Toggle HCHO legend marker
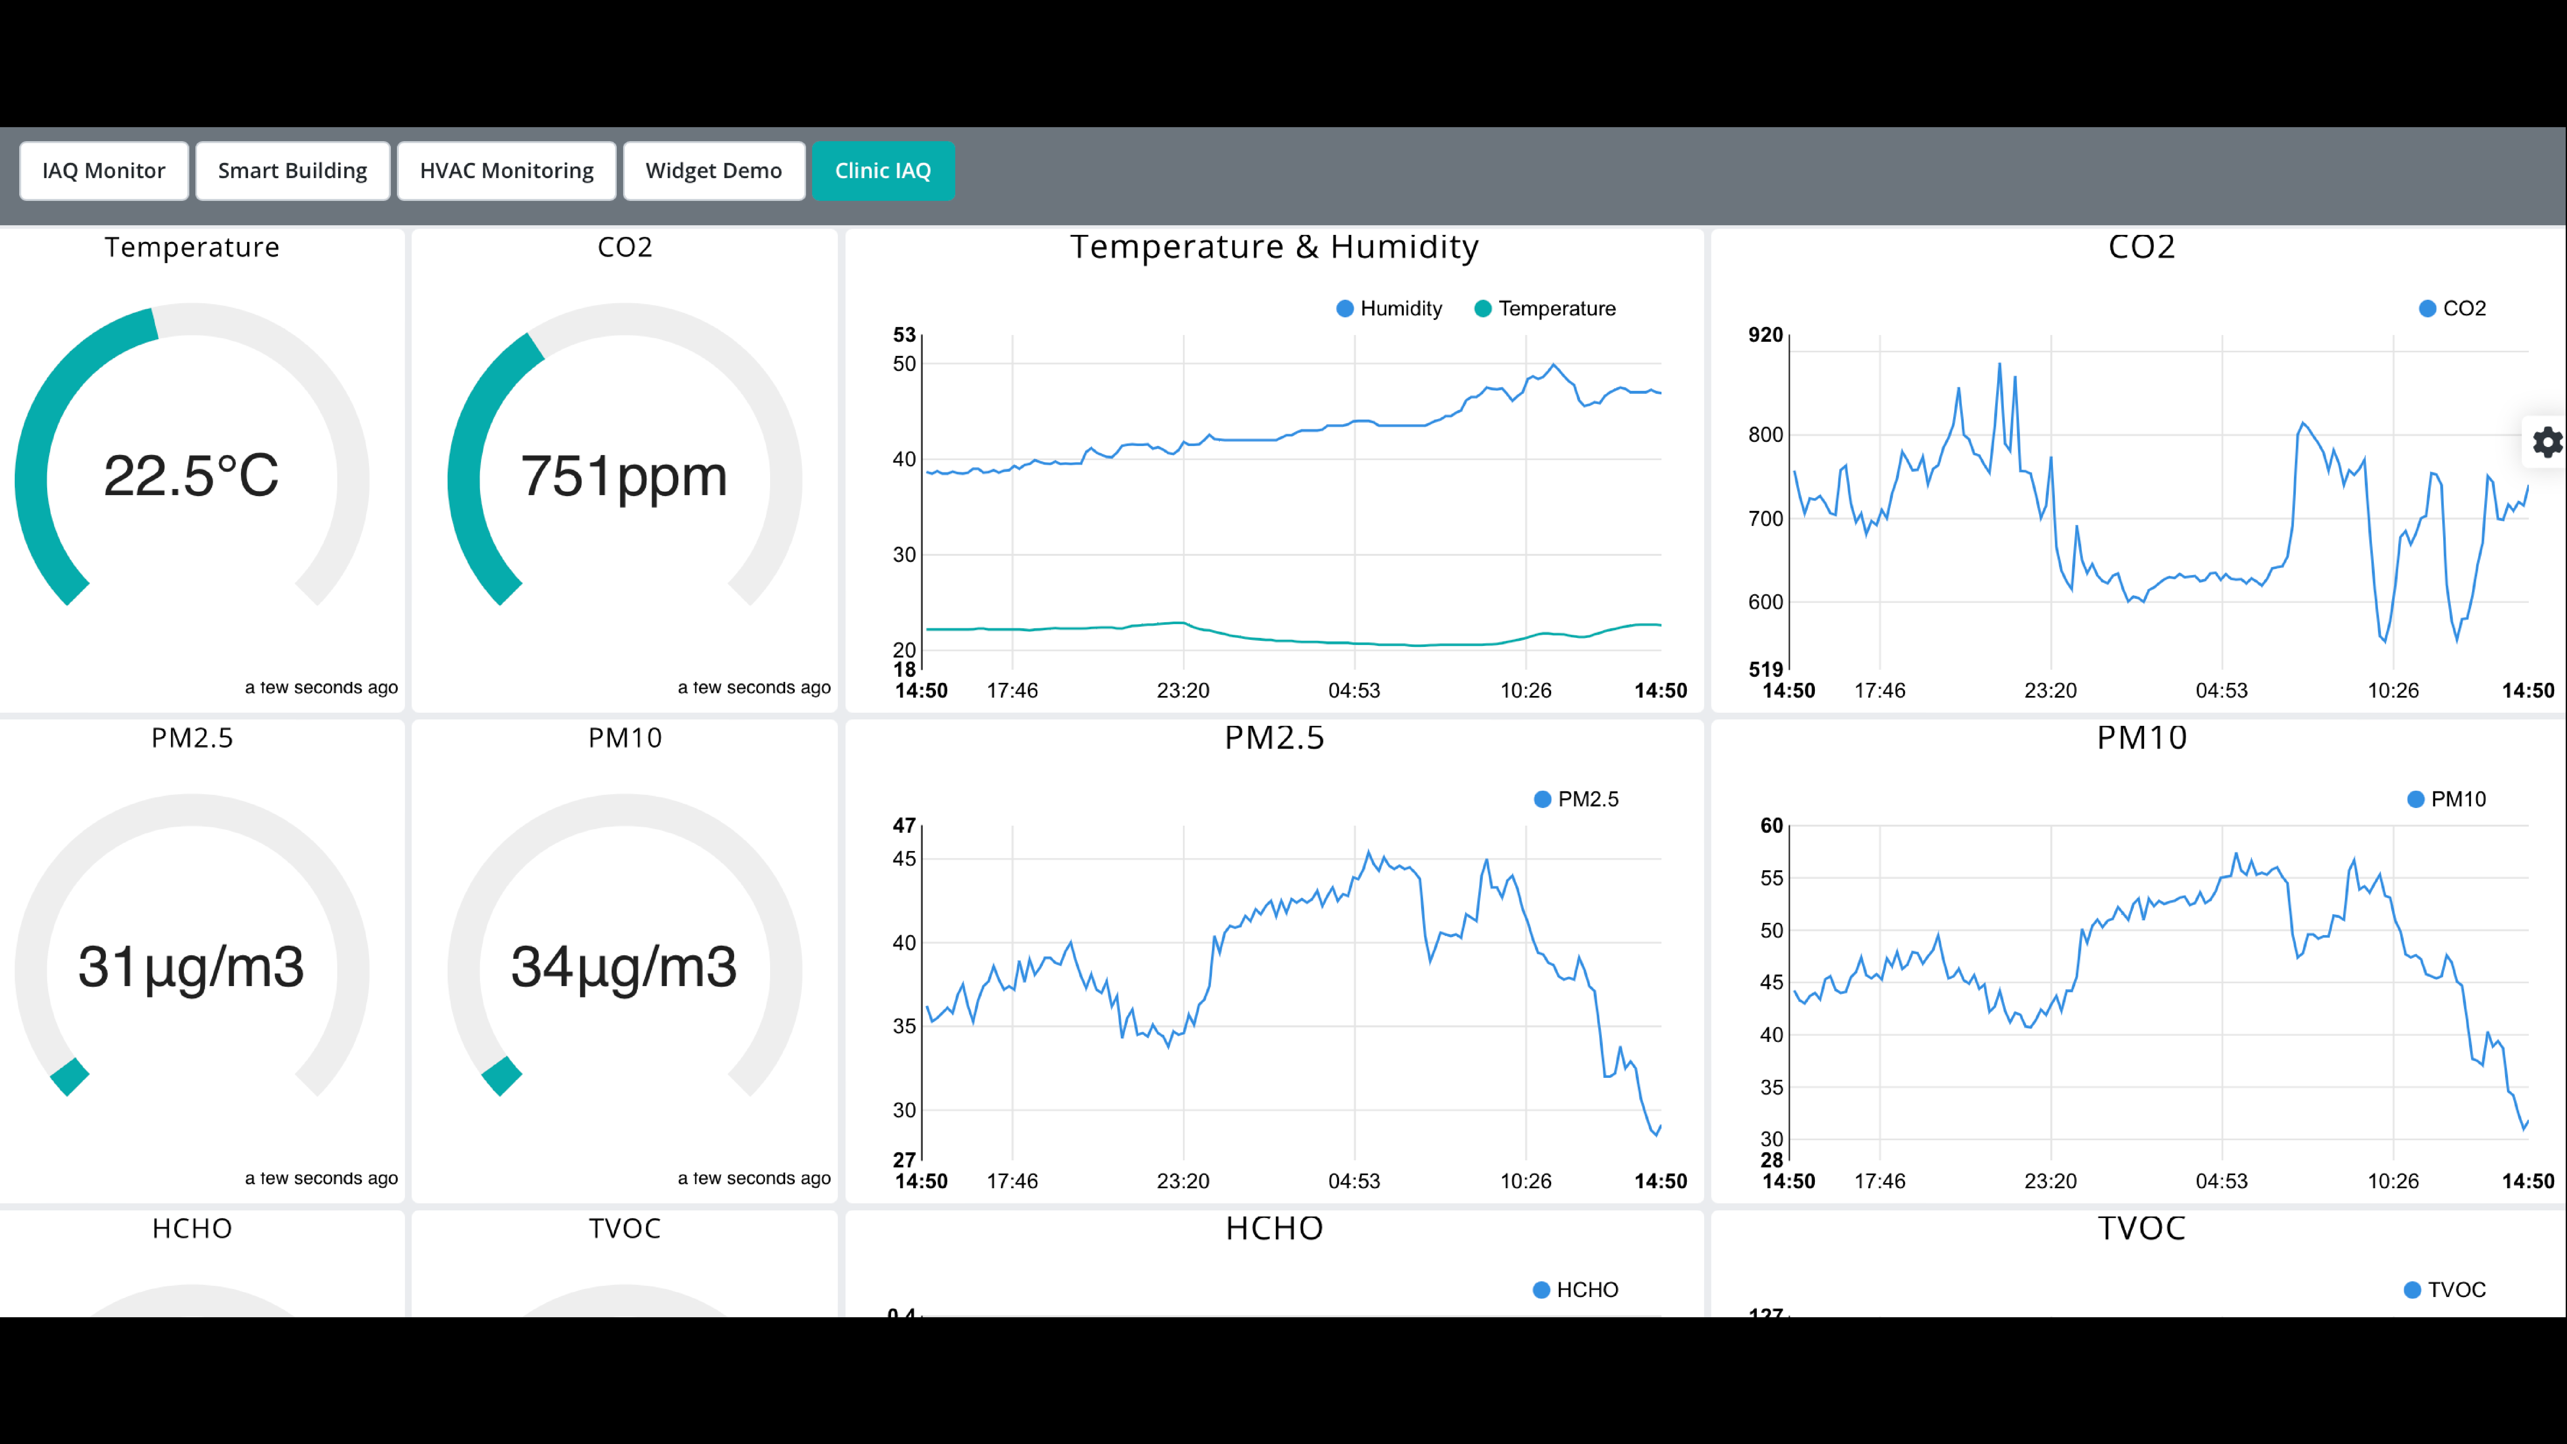2567x1444 pixels. (x=1541, y=1290)
